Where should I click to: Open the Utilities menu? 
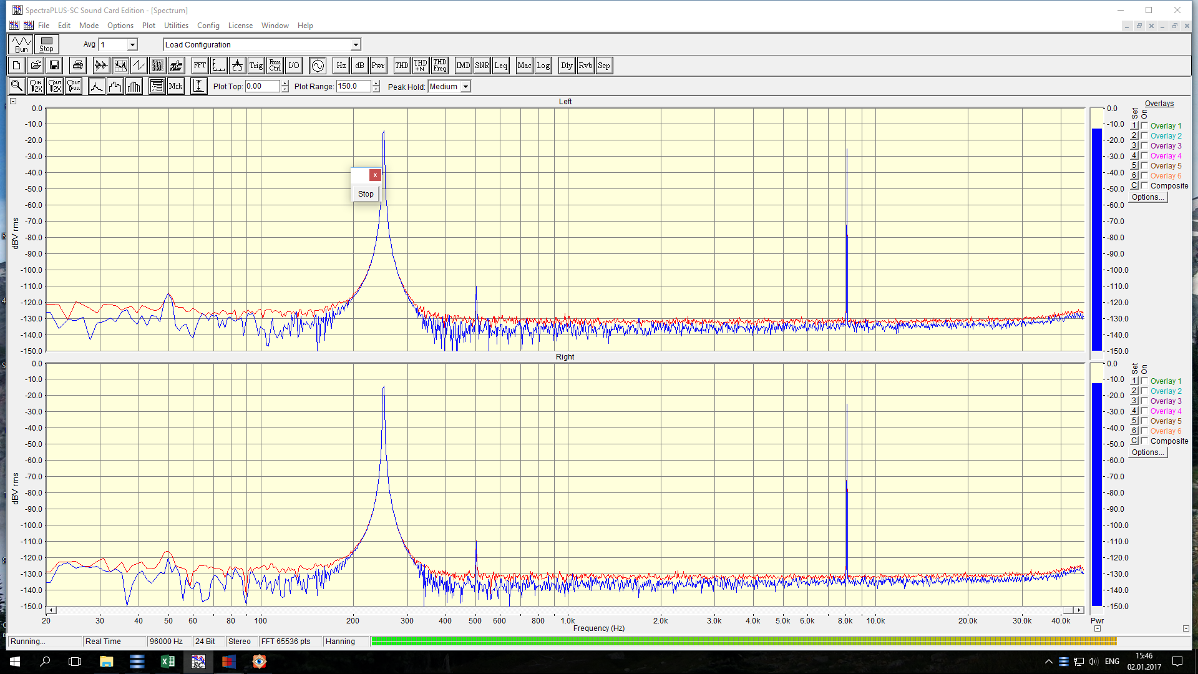tap(176, 26)
